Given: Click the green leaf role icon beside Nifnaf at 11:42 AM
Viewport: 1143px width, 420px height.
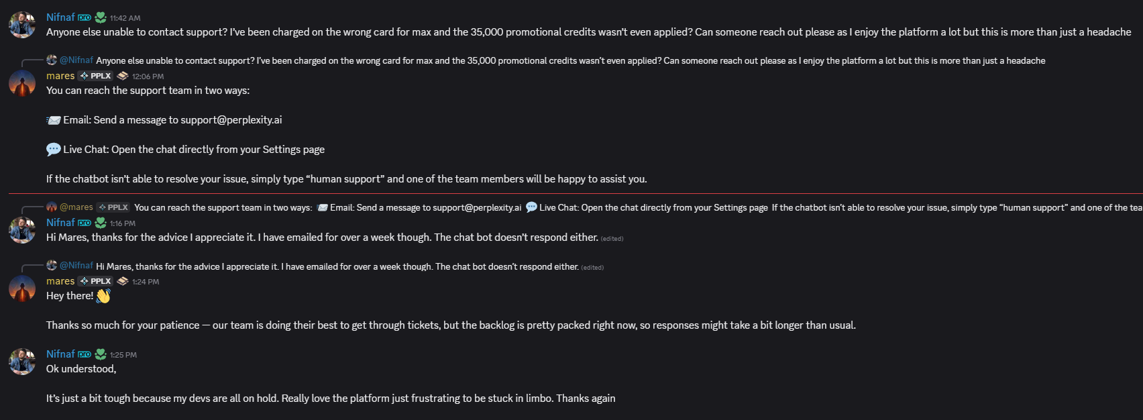Looking at the screenshot, I should click(x=101, y=17).
